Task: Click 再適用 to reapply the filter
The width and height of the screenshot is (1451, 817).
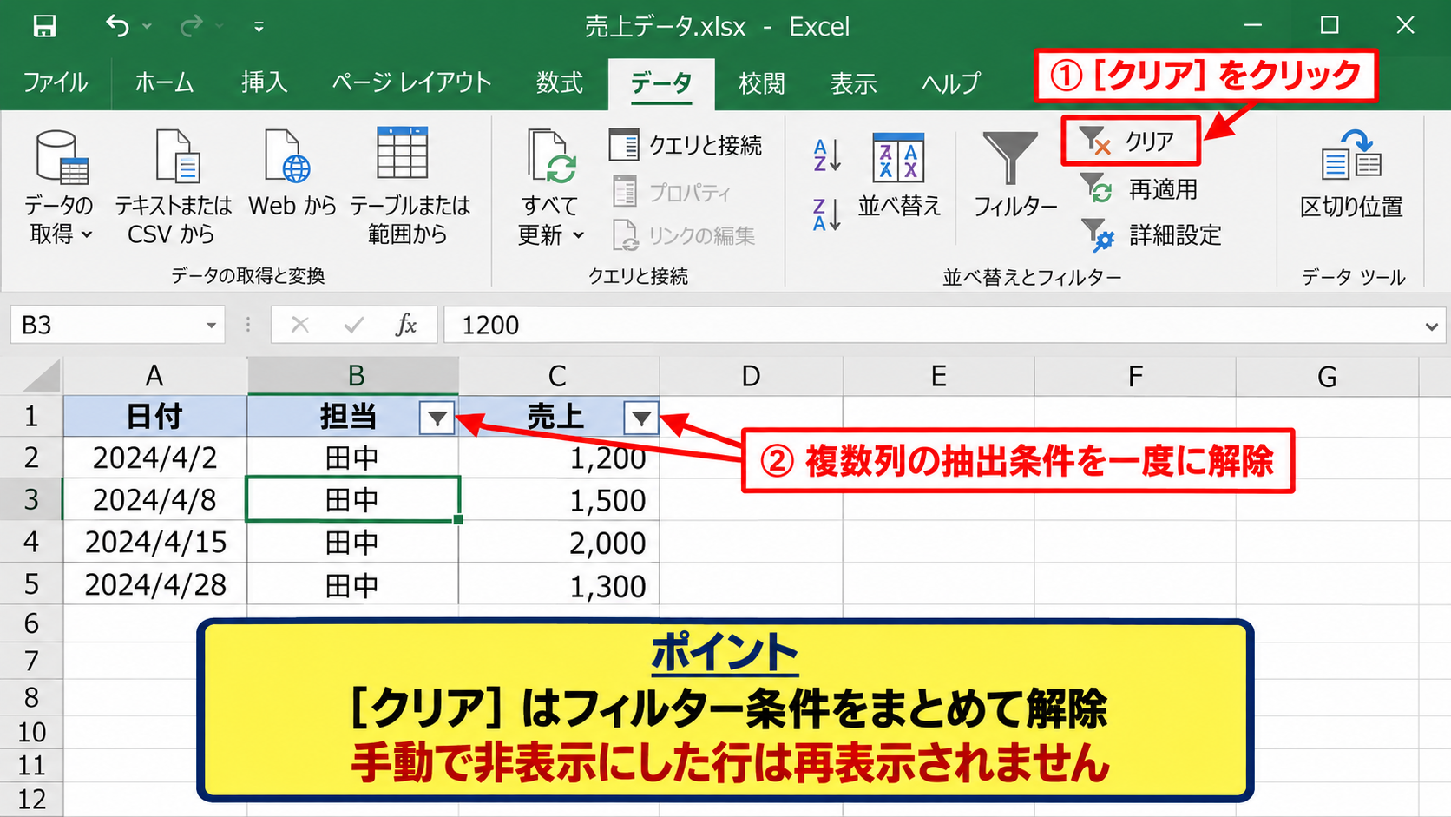Action: pyautogui.click(x=1140, y=188)
